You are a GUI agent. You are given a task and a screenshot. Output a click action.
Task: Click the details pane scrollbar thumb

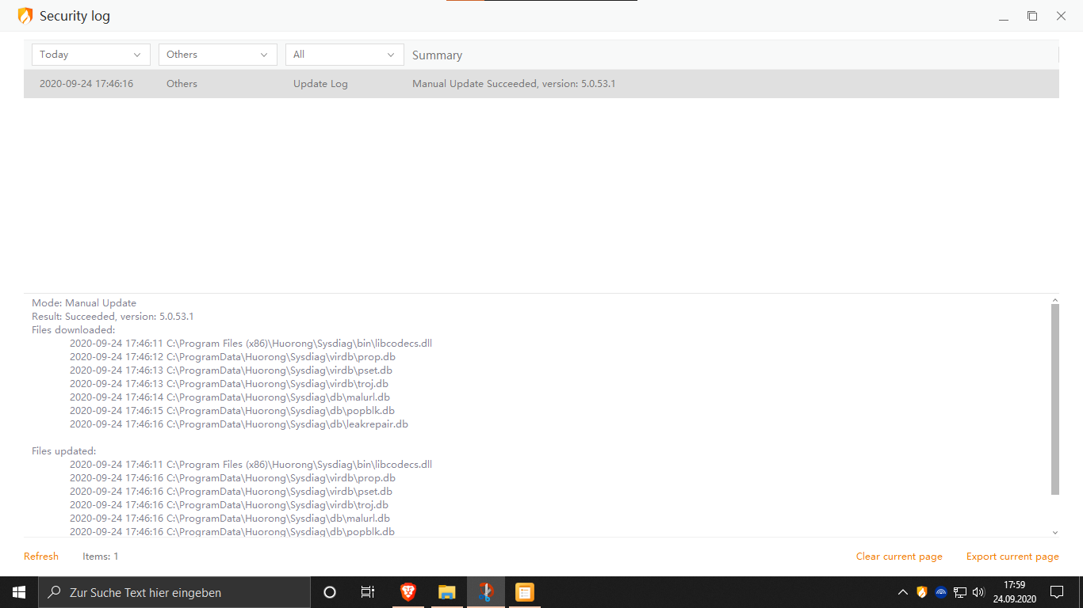point(1055,400)
